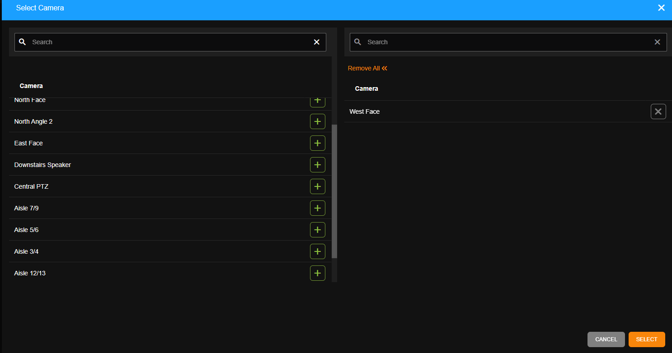Add Central PTZ via its plus icon

tap(318, 186)
